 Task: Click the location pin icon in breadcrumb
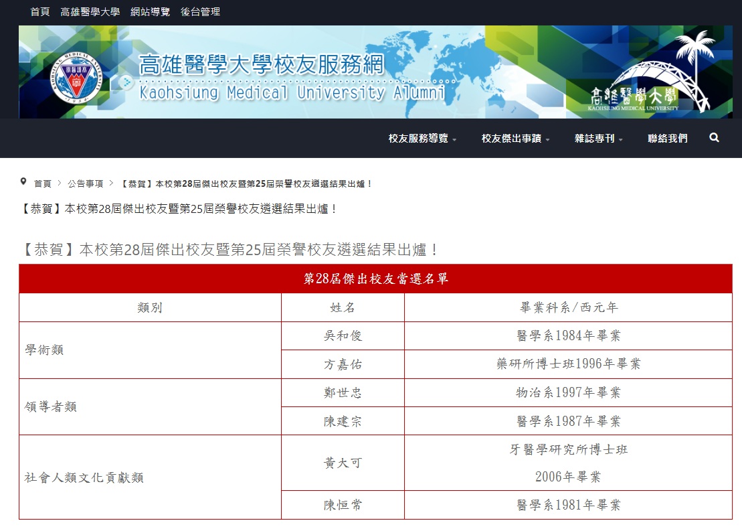click(x=23, y=181)
